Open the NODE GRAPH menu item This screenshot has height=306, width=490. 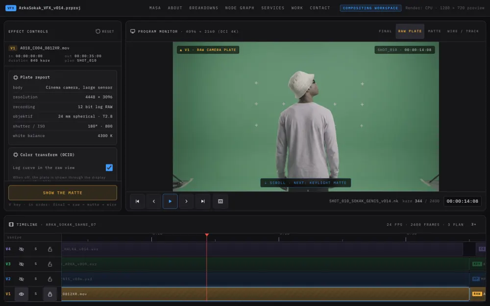pyautogui.click(x=240, y=8)
